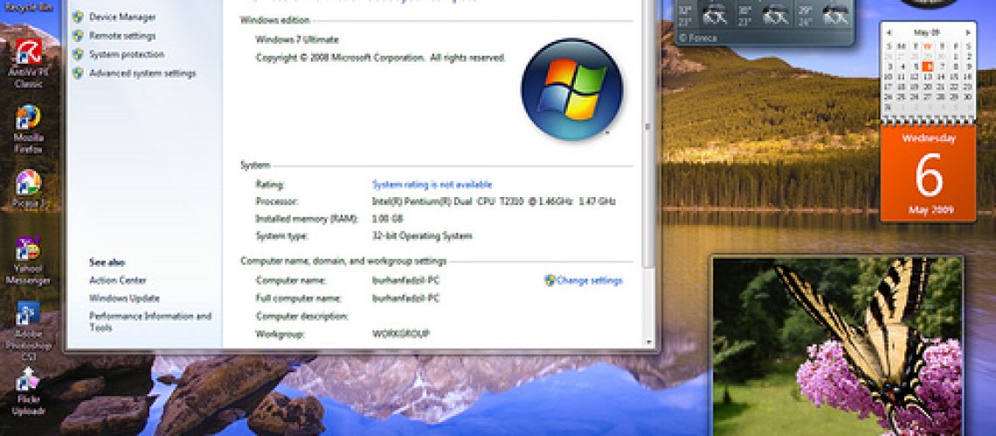Click shield icon beside Device Manager
Screen dimensions: 996x436
pyautogui.click(x=78, y=17)
